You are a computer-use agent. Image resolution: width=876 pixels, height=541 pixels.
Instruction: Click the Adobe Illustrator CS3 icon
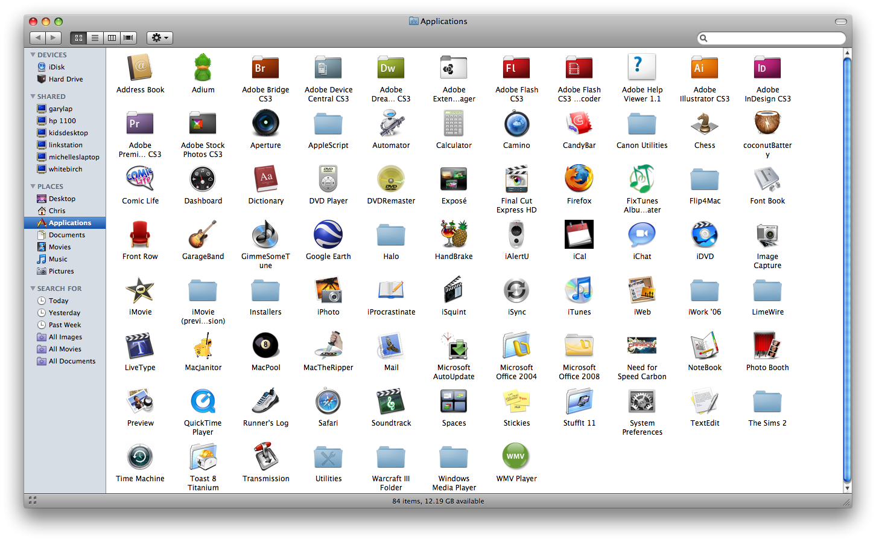[705, 68]
